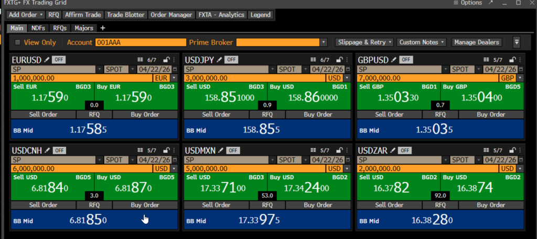Click the Manage Dealers button
The width and height of the screenshot is (537, 239).
point(476,42)
